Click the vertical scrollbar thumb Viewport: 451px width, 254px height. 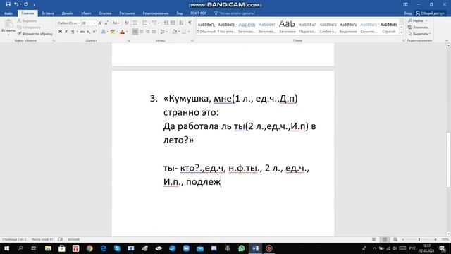[x=448, y=159]
